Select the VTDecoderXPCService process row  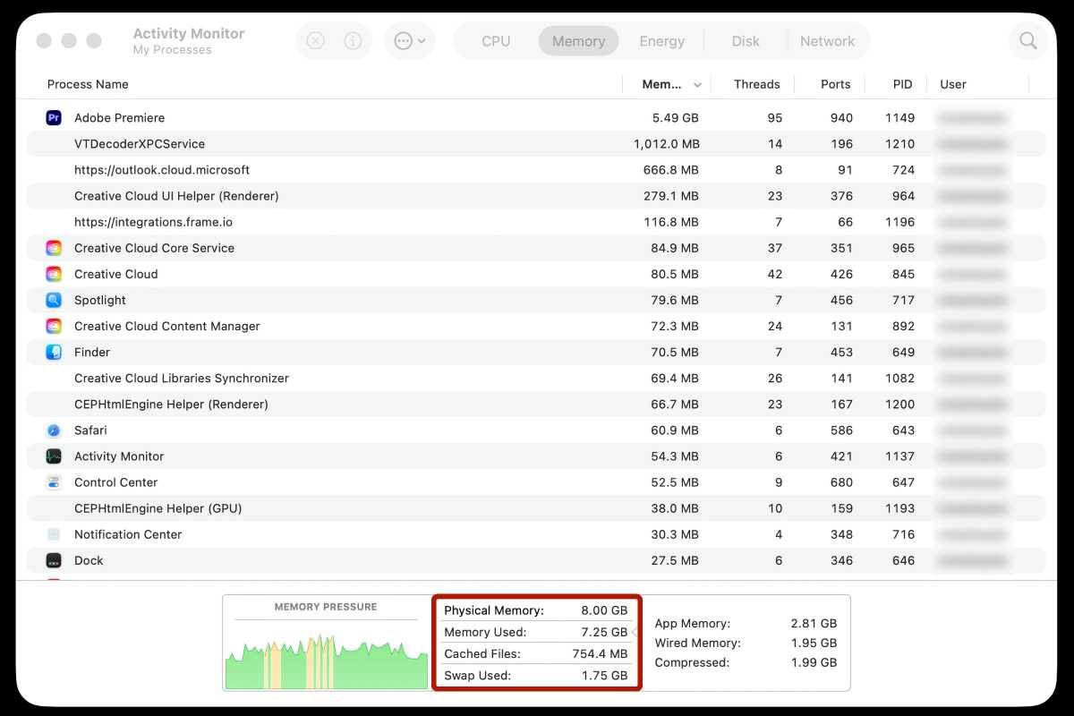point(268,143)
